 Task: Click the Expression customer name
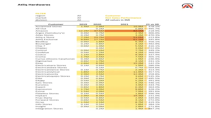tap(43, 89)
